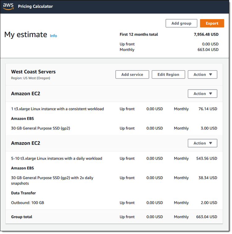Click the 7,956.48 USD first-year total
The image size is (232, 234).
tap(206, 34)
